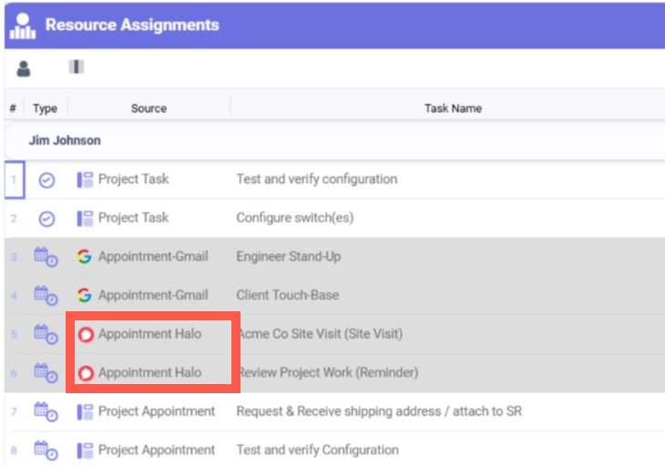665x466 pixels.
Task: Select the person filter icon in toolbar
Action: click(24, 68)
